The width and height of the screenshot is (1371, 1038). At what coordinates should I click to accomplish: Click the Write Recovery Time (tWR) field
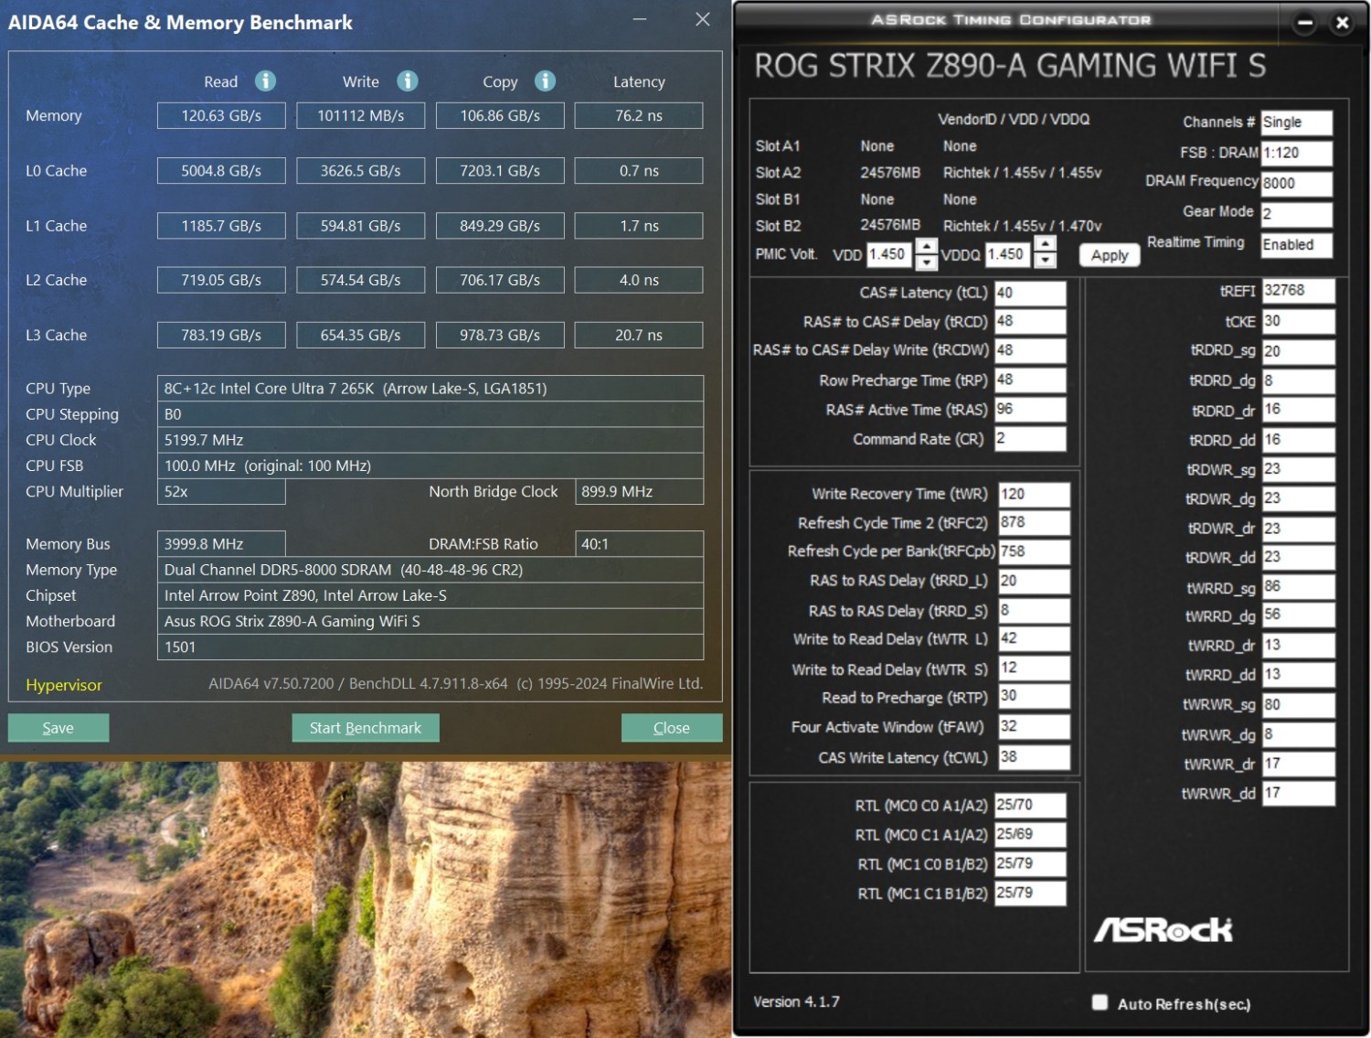coord(1034,494)
